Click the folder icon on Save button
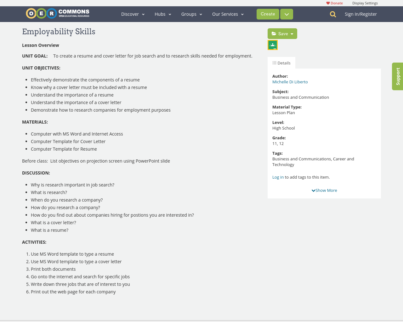The width and height of the screenshot is (403, 322). (274, 33)
